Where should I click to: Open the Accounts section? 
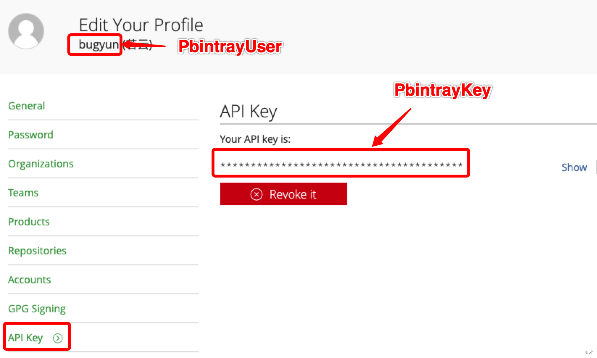[29, 280]
